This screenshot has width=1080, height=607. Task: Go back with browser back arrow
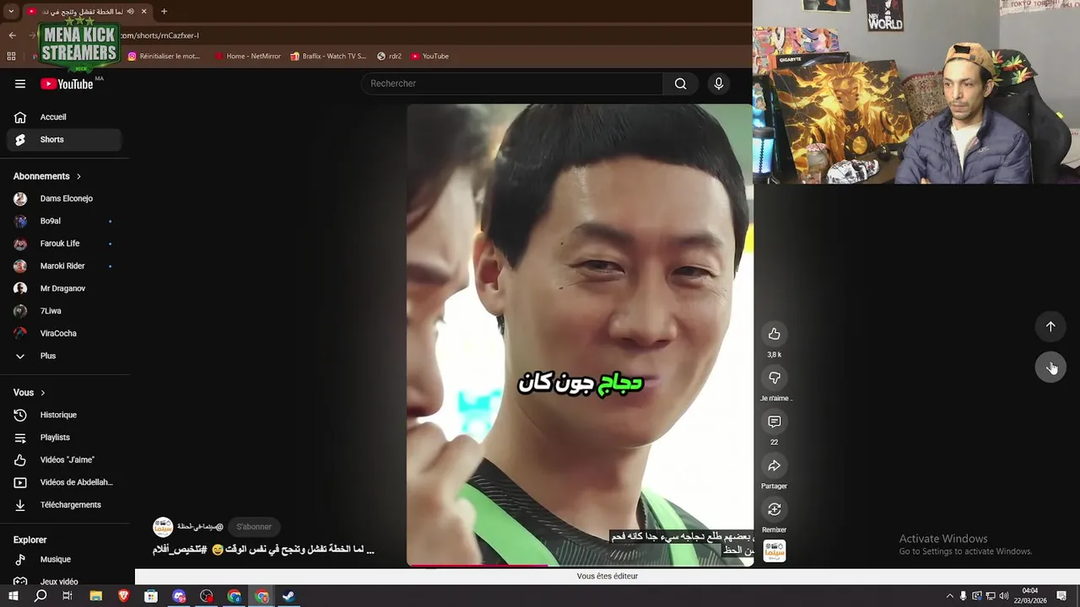tap(12, 35)
